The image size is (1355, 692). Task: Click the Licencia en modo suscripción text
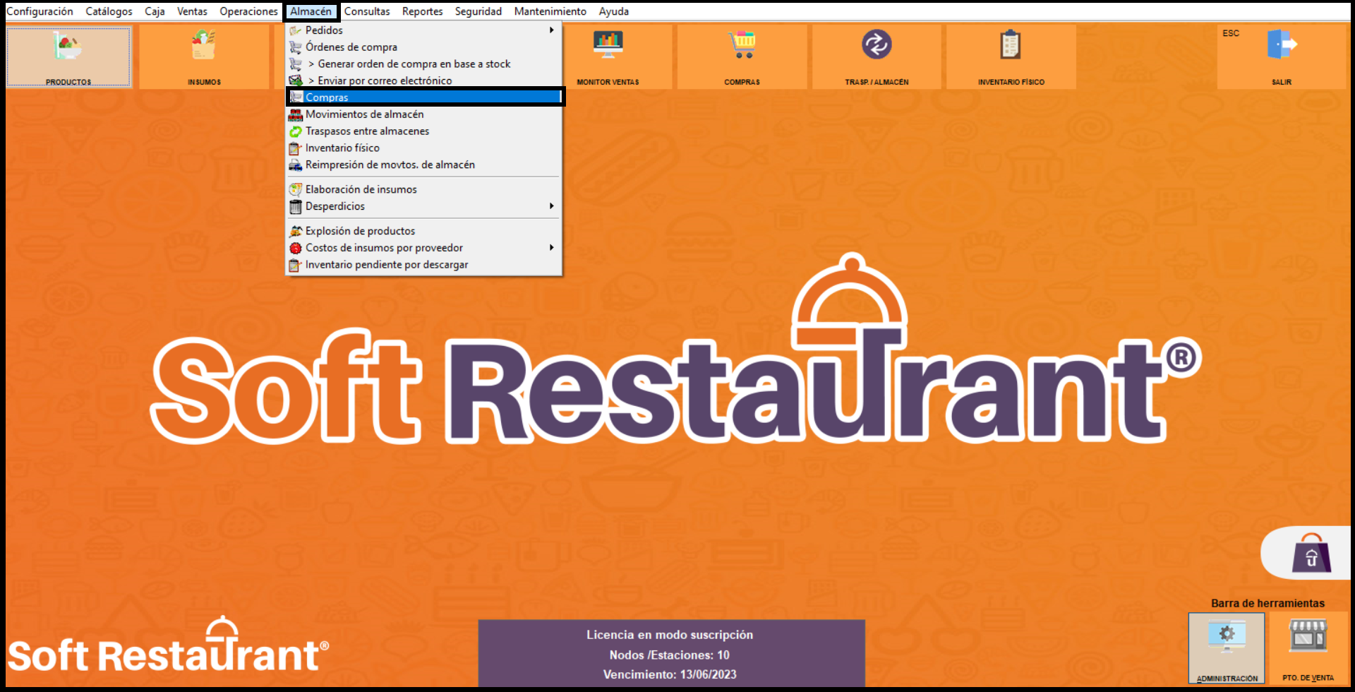pos(670,635)
